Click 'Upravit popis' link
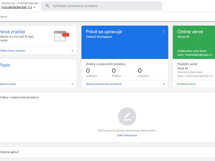The width and height of the screenshot is (215, 161). (8, 84)
